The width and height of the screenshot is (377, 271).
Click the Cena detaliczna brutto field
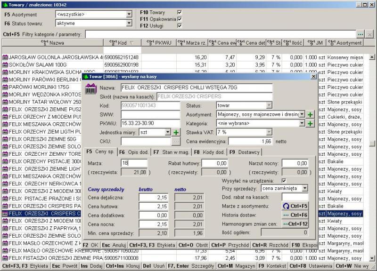[154, 198]
